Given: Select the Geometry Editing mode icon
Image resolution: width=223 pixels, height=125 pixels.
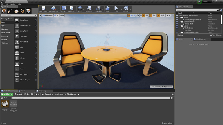Looking at the screenshot, I should tap(28, 11).
